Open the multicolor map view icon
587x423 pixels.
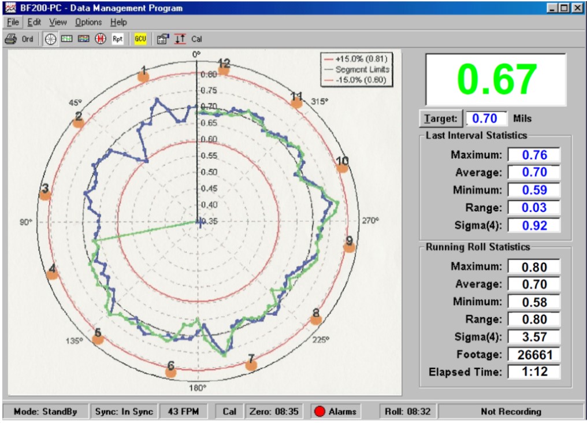[84, 39]
